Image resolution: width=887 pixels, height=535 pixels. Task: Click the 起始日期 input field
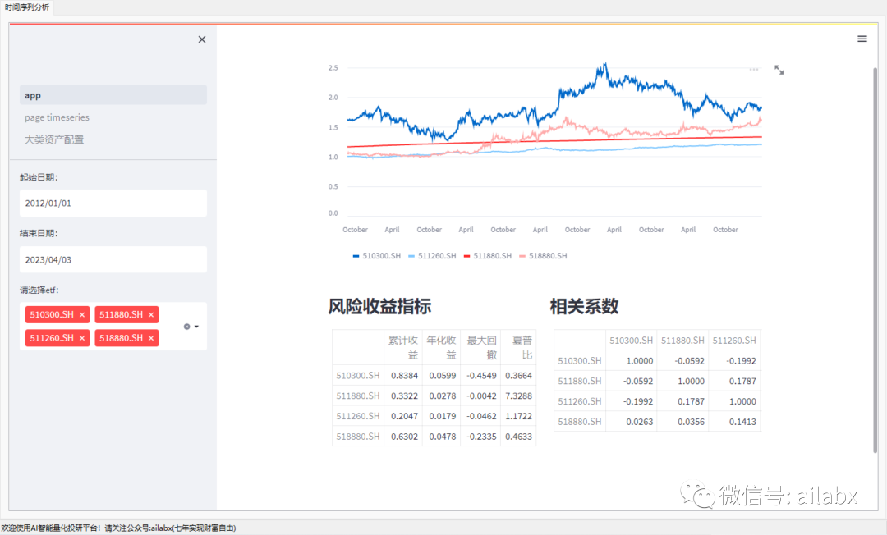[x=113, y=203]
